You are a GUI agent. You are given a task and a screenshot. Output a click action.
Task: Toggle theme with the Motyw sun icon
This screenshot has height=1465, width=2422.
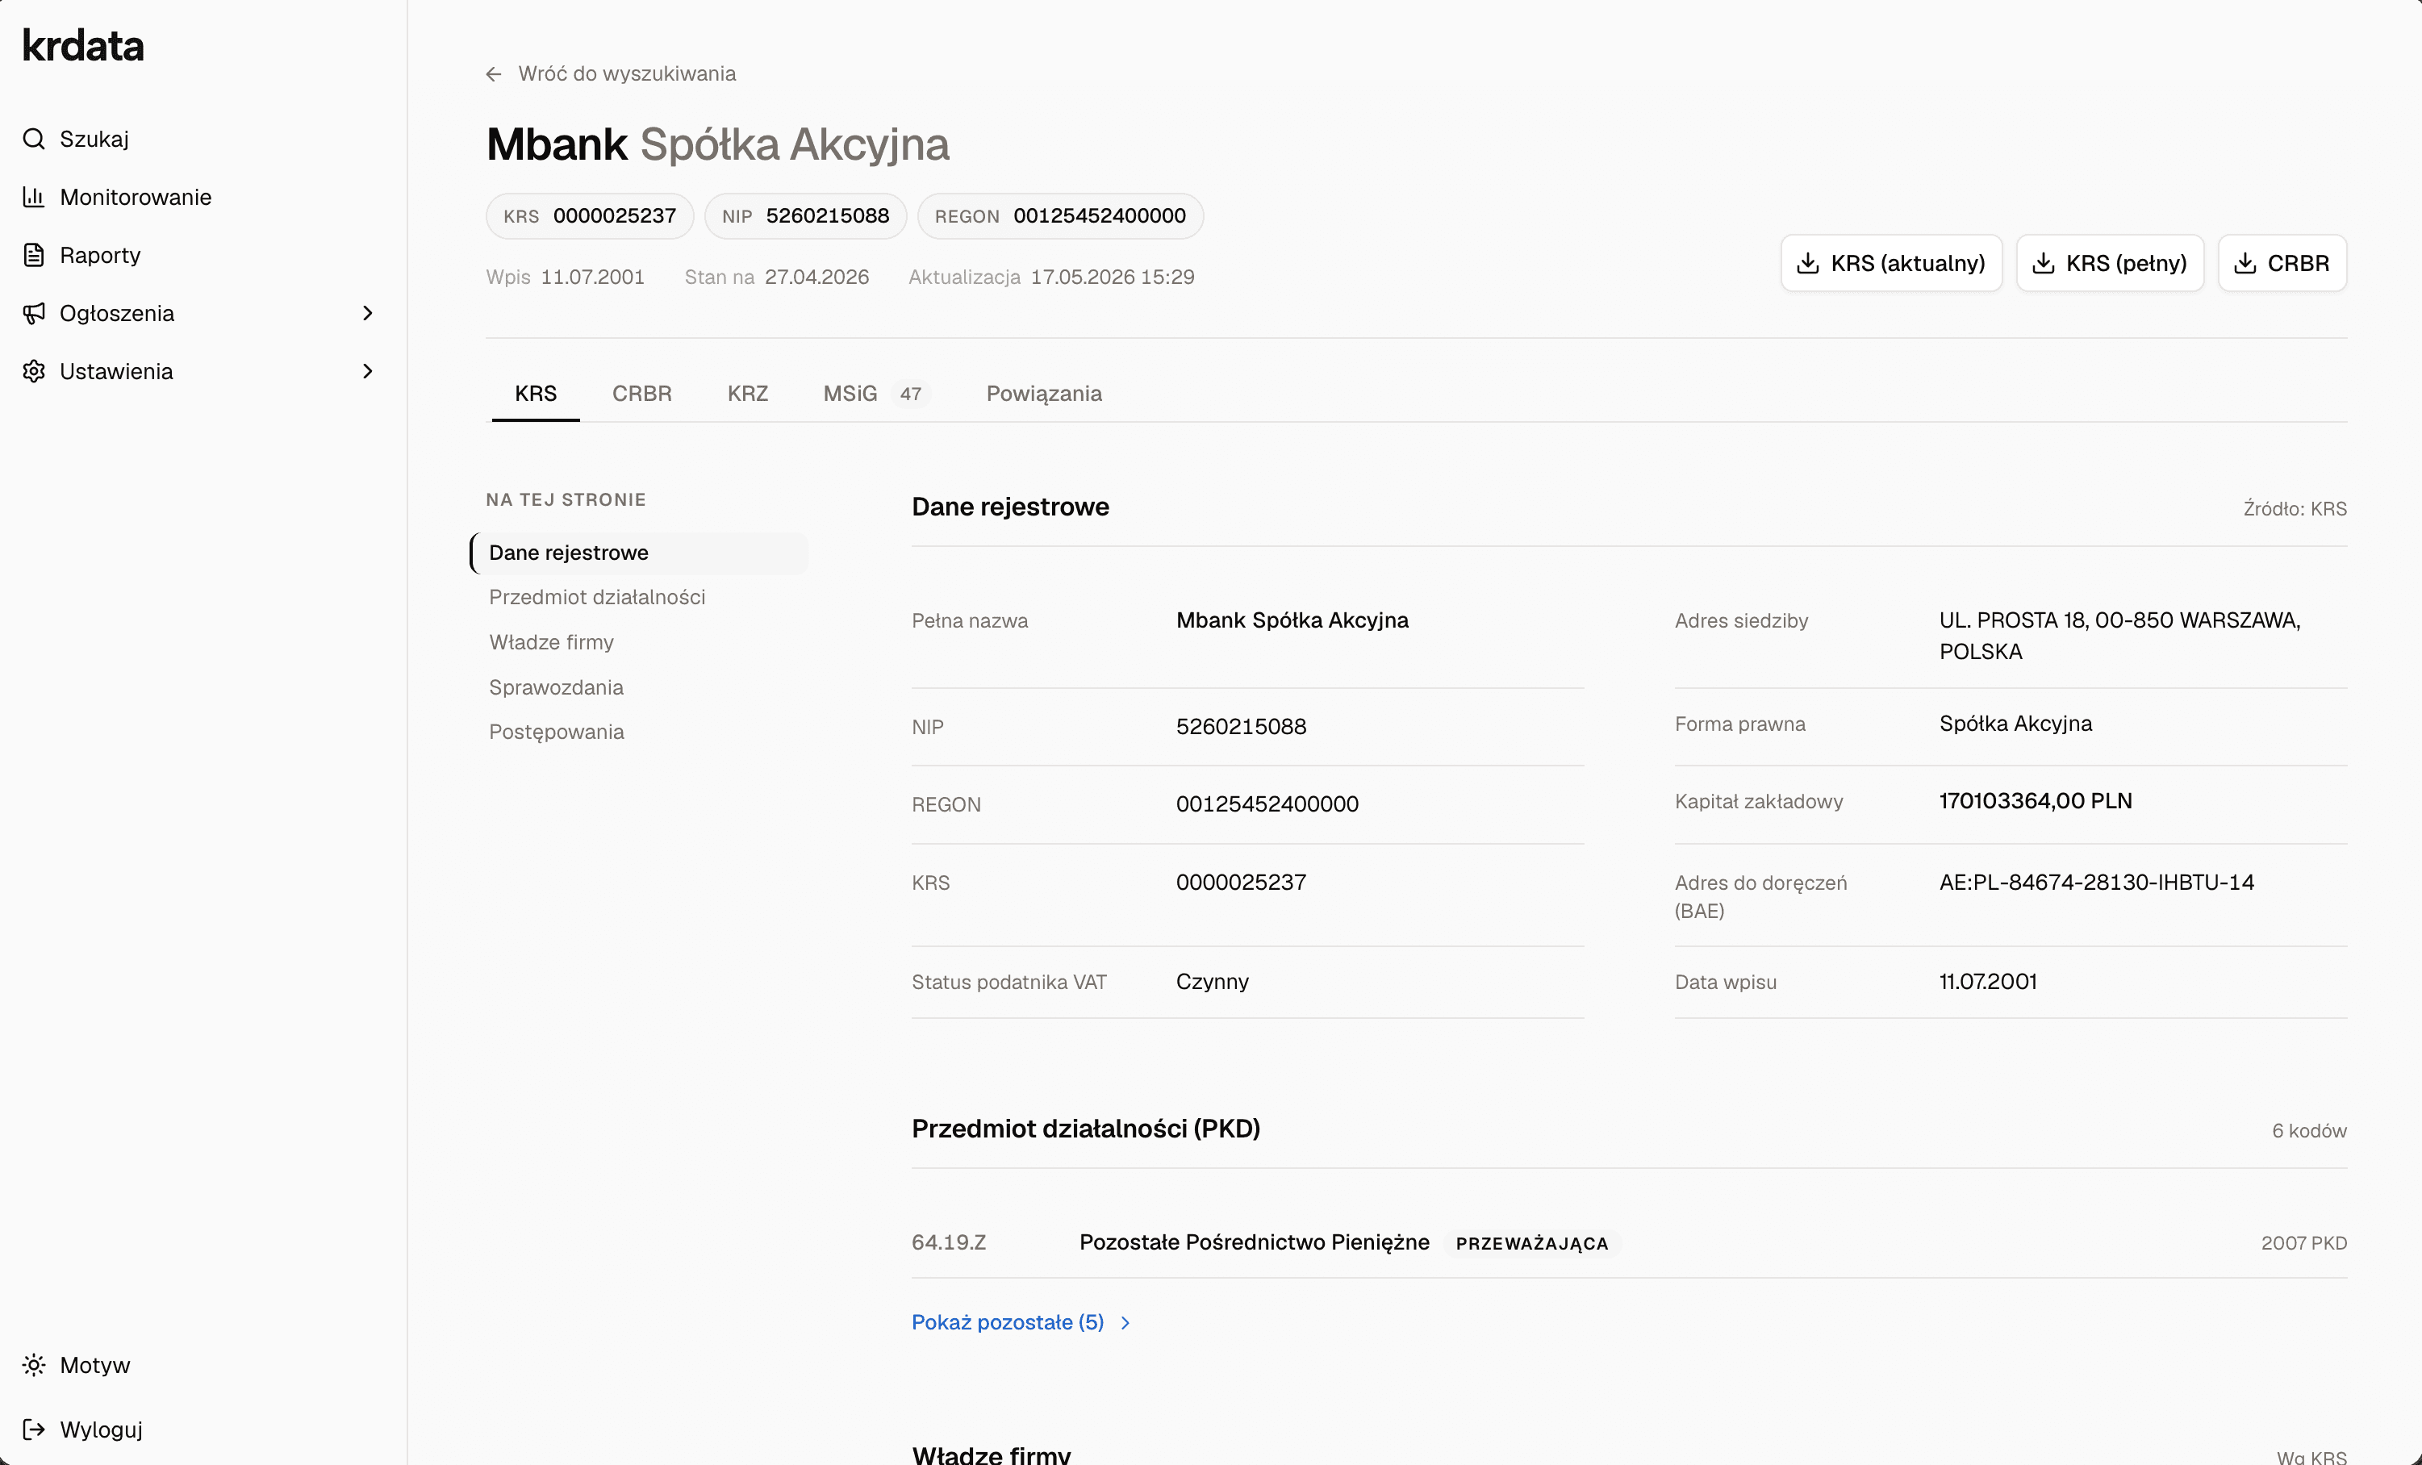pos(35,1365)
